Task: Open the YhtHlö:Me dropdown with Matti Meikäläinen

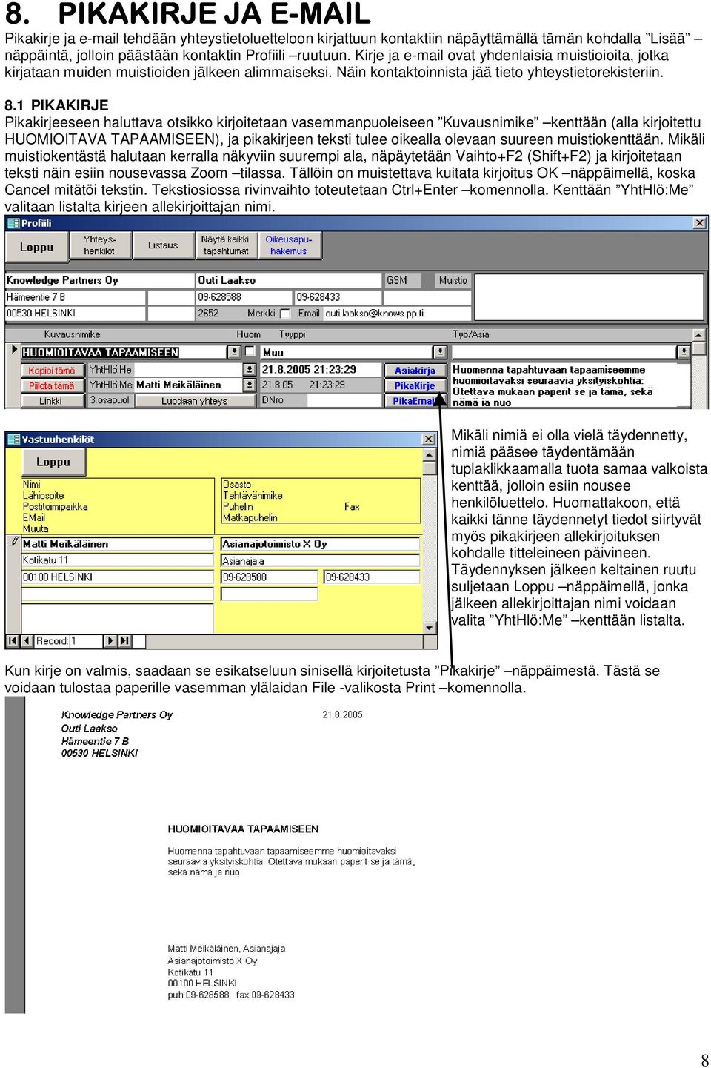Action: [250, 385]
